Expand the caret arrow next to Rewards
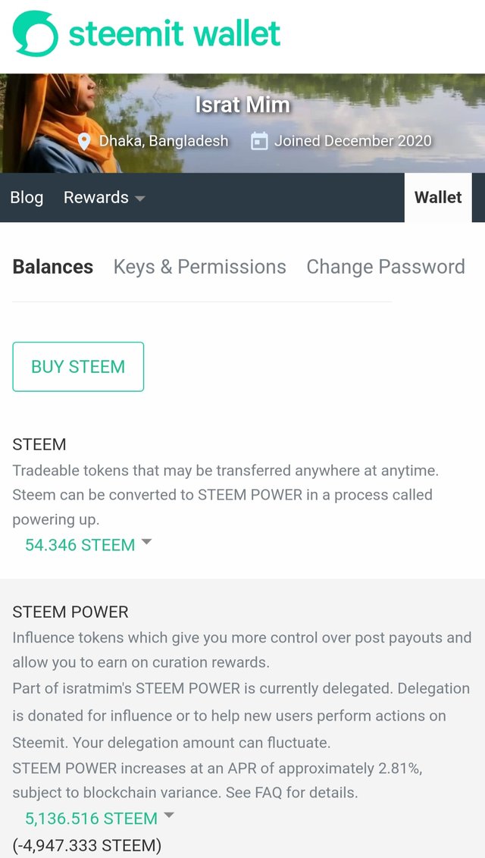 (139, 199)
